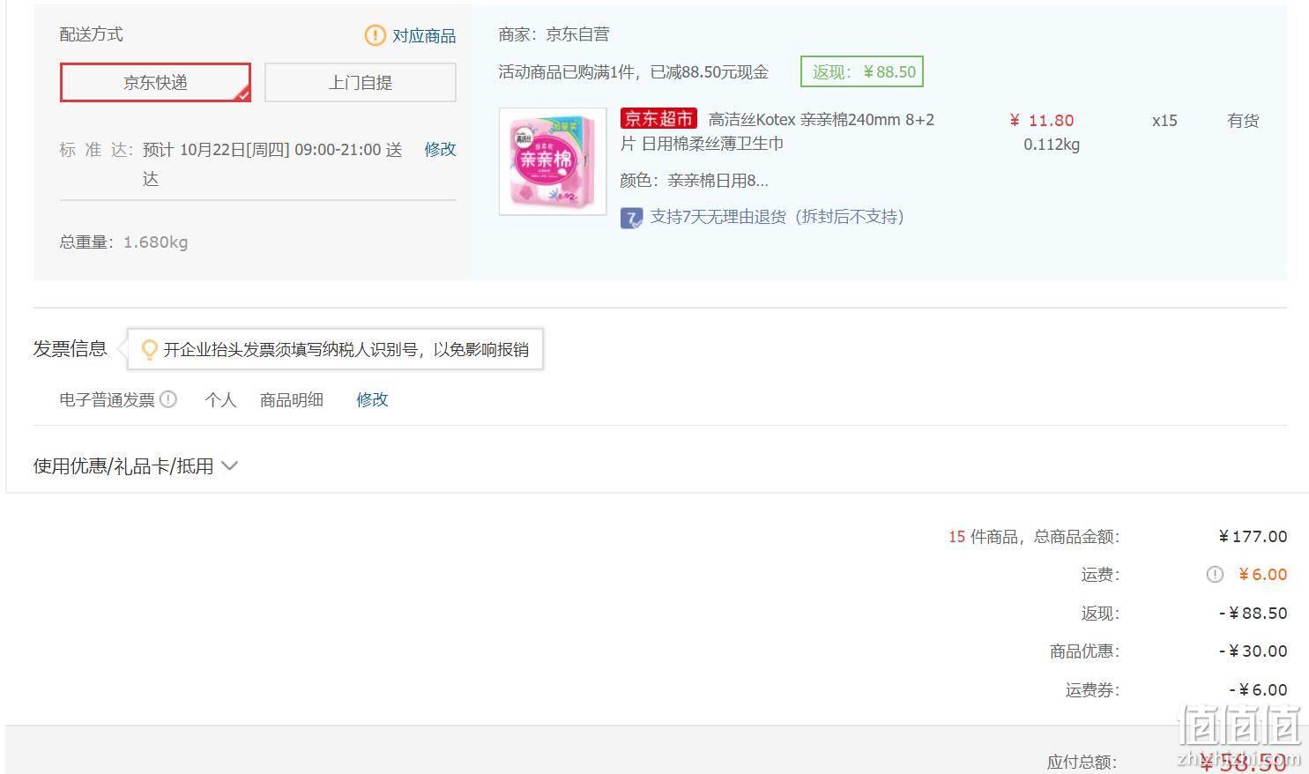Click the 配送方式 heading
The height and width of the screenshot is (774, 1309).
click(91, 34)
